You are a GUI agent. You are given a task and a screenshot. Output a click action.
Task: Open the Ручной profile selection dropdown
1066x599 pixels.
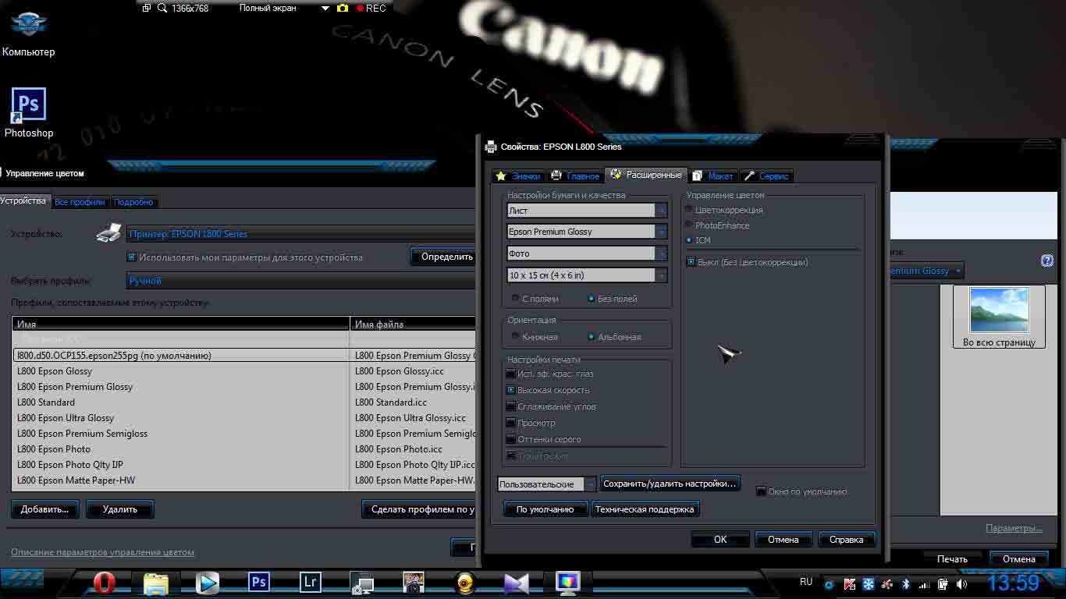301,281
